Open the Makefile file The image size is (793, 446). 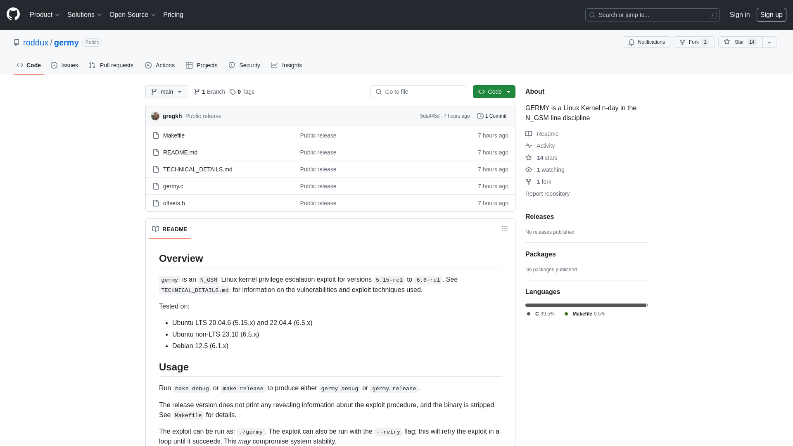(x=174, y=135)
